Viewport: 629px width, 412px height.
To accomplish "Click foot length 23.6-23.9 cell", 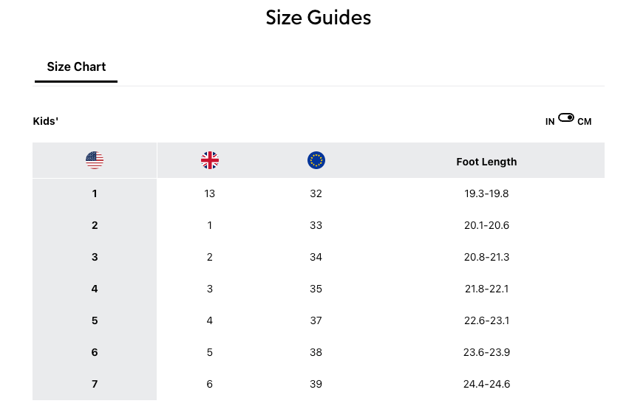I will coord(486,352).
